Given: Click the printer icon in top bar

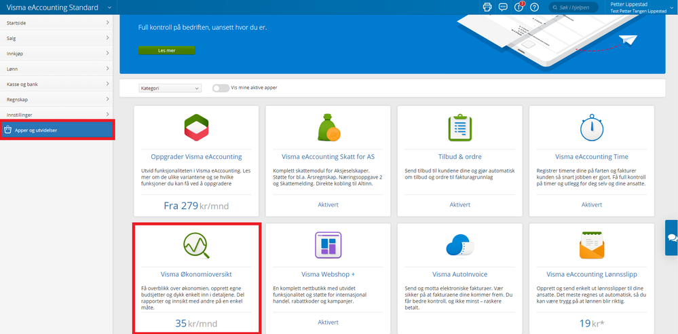Looking at the screenshot, I should pos(487,7).
